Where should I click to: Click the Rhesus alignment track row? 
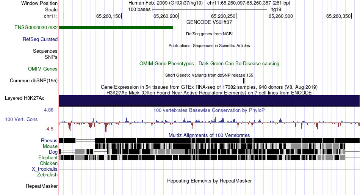pyautogui.click(x=210, y=140)
